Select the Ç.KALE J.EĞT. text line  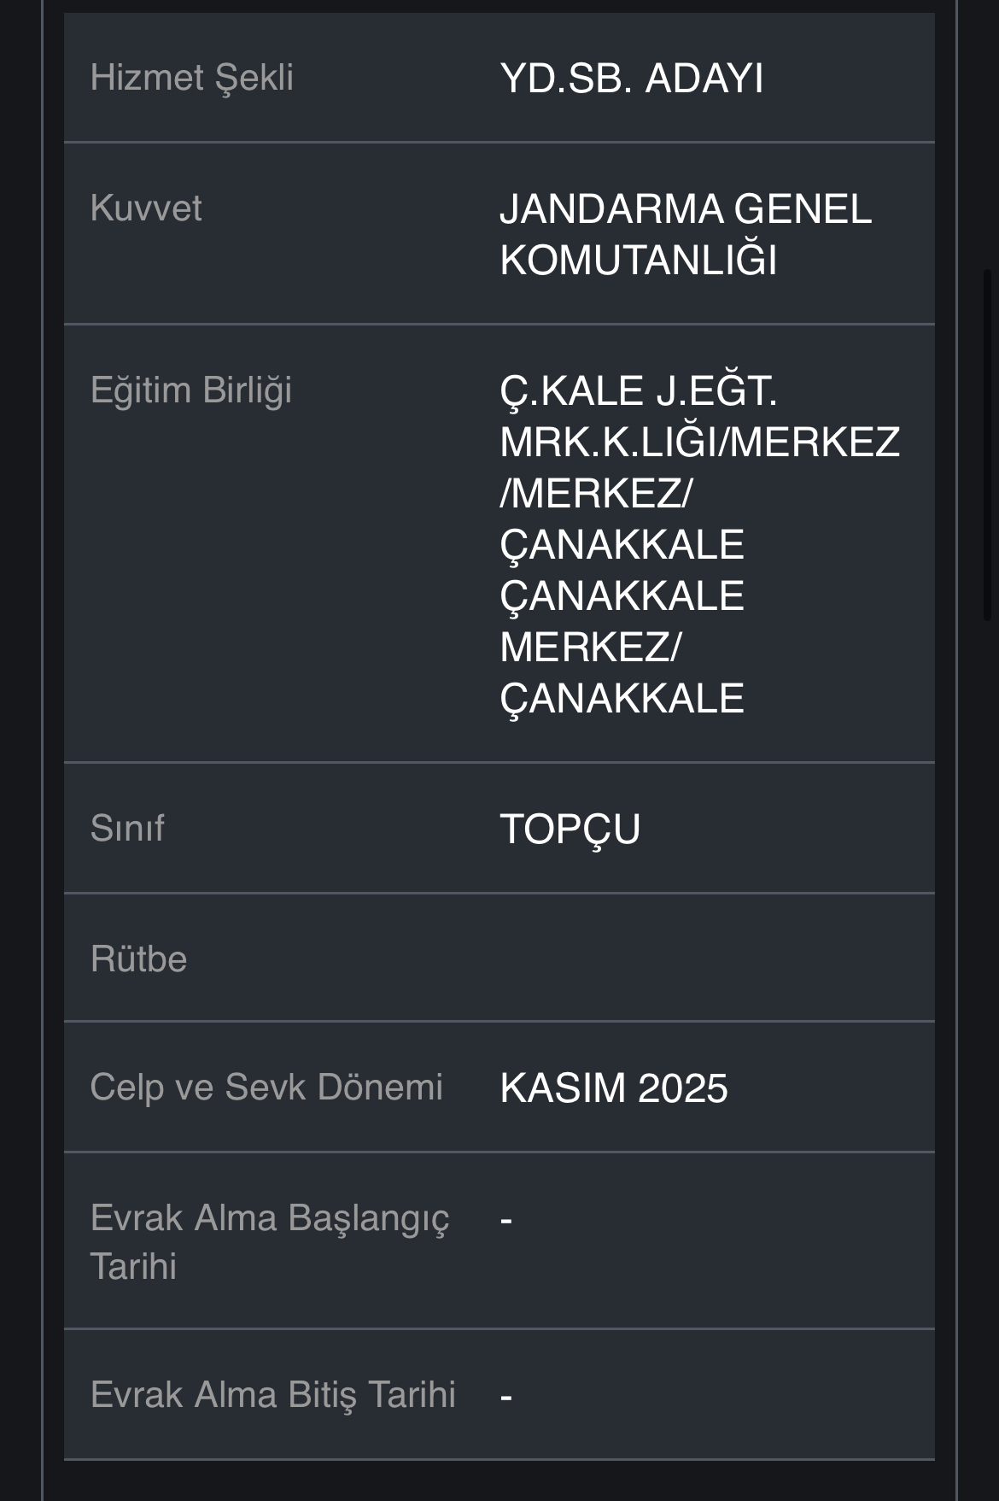click(638, 391)
